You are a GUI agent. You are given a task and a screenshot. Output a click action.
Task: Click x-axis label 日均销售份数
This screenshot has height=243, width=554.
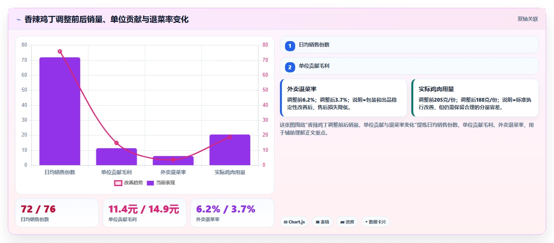(60, 172)
